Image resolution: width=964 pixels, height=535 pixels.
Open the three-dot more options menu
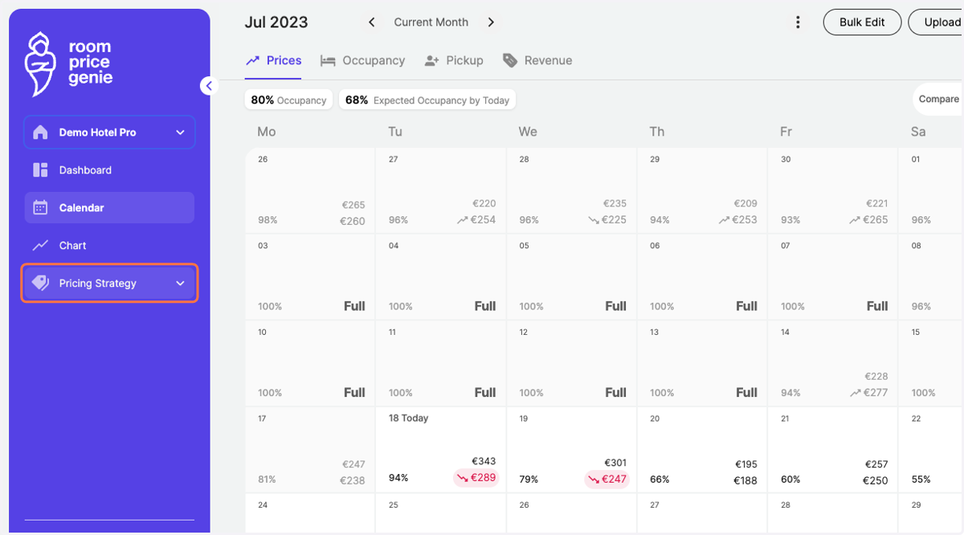coord(798,22)
